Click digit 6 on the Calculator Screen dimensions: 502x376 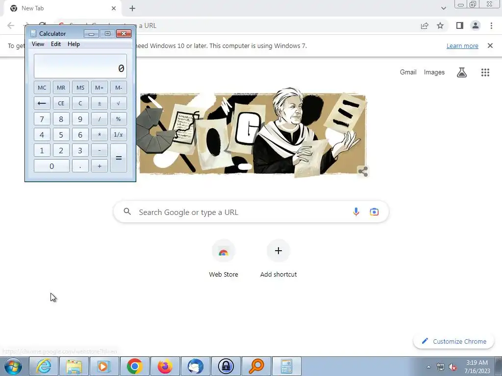[80, 135]
